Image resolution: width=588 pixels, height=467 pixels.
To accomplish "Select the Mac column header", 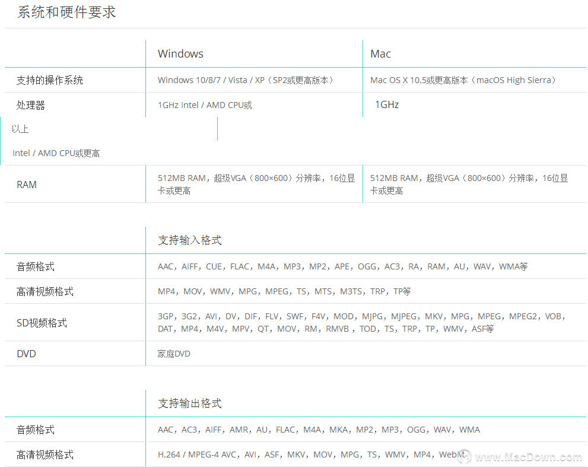I will click(380, 53).
